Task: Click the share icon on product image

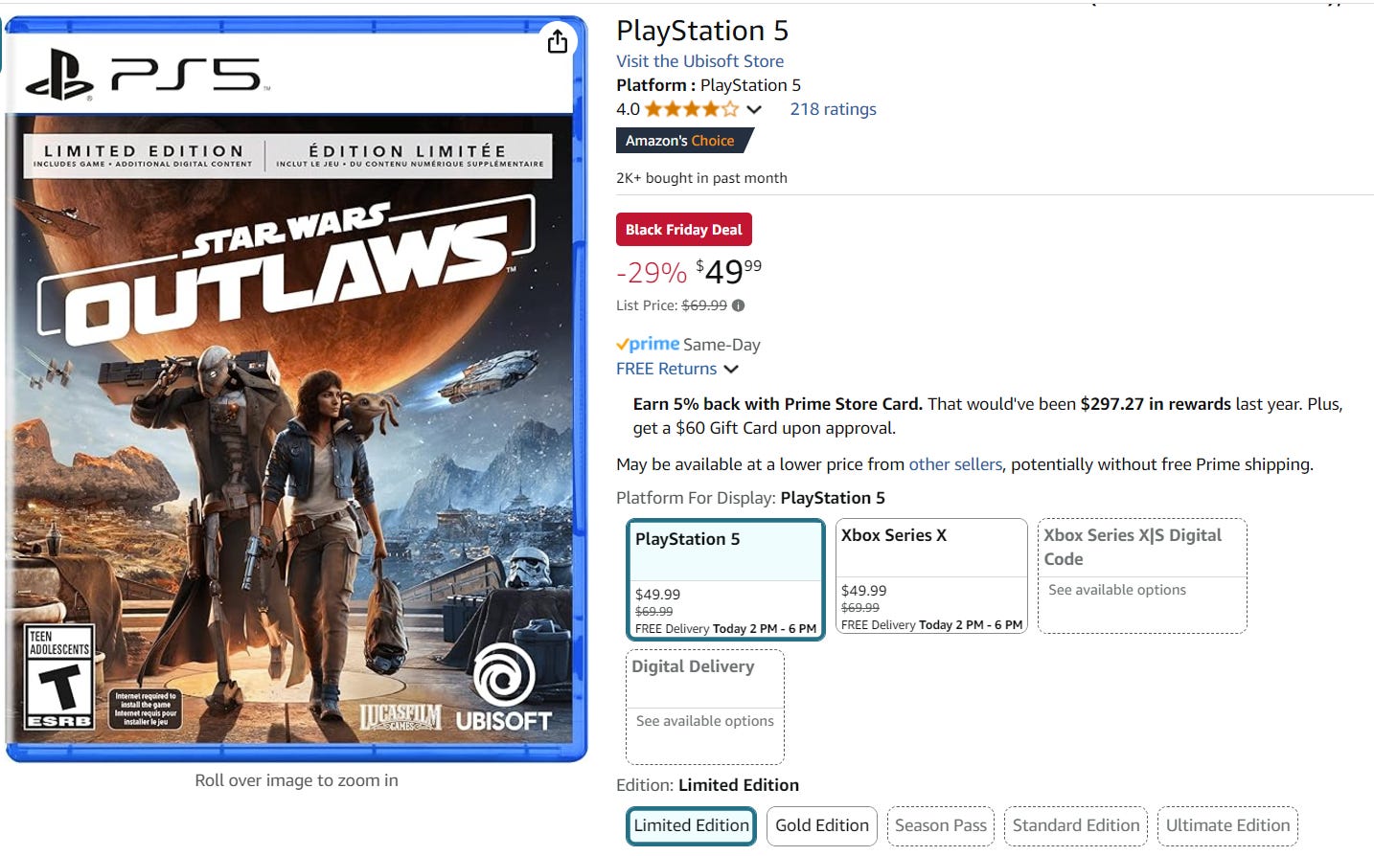Action: point(558,41)
